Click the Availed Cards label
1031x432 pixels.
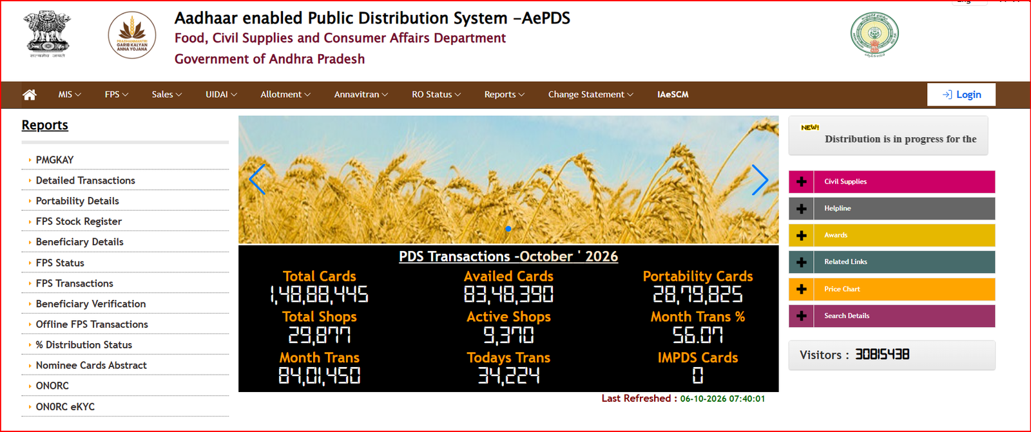pyautogui.click(x=508, y=276)
